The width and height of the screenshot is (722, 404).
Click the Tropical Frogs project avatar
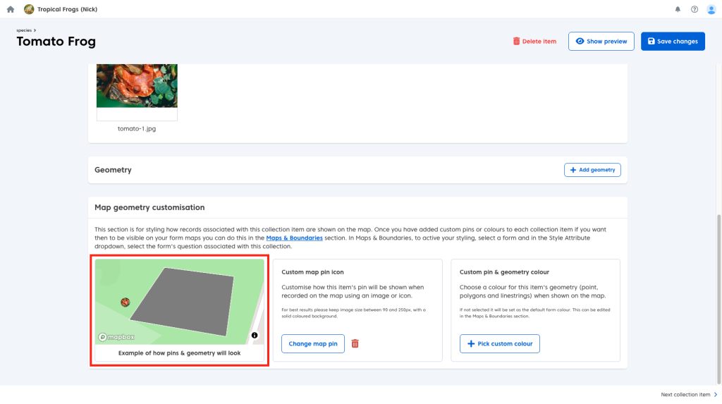pyautogui.click(x=29, y=9)
